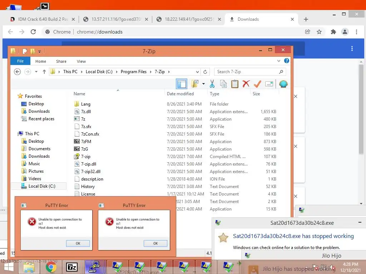The height and width of the screenshot is (274, 366).
Task: Open the Downloads page three-dot menu
Action: coord(352,49)
